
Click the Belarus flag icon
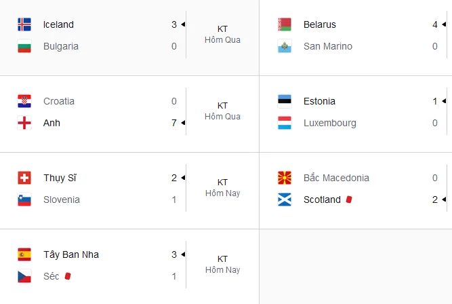click(285, 24)
